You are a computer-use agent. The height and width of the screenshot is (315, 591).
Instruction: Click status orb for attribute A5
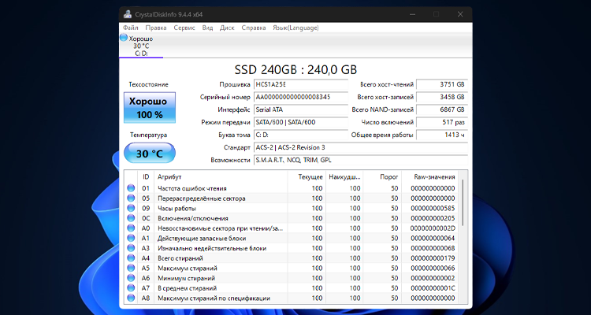[131, 268]
